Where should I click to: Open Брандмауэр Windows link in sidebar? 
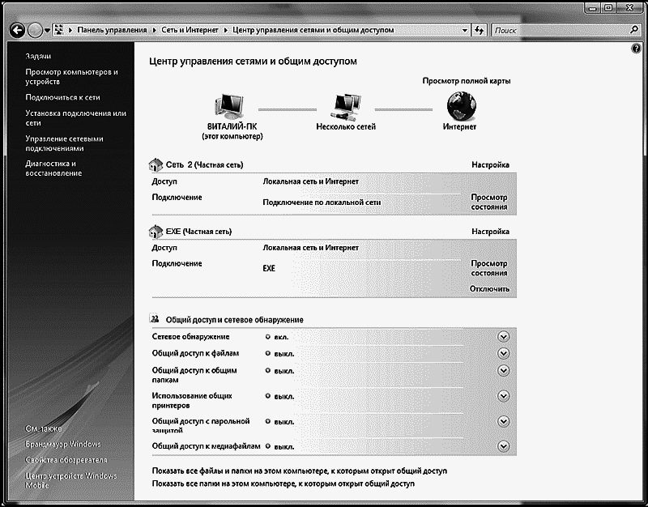pyautogui.click(x=63, y=444)
